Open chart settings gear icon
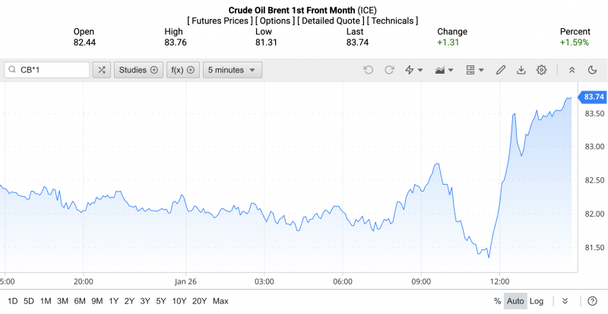The width and height of the screenshot is (608, 314). pos(542,70)
